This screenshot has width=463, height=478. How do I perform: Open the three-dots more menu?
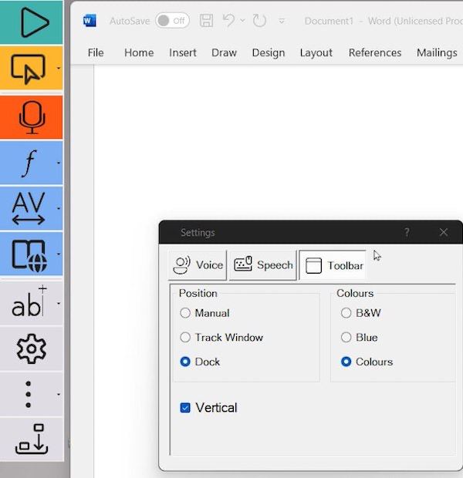[28, 394]
